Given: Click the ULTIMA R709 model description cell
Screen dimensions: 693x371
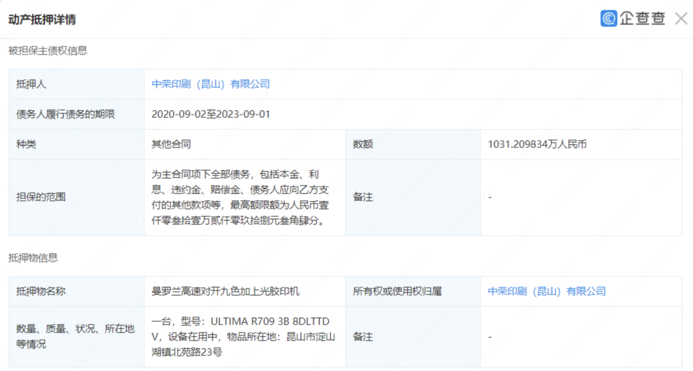Looking at the screenshot, I should pyautogui.click(x=244, y=336).
